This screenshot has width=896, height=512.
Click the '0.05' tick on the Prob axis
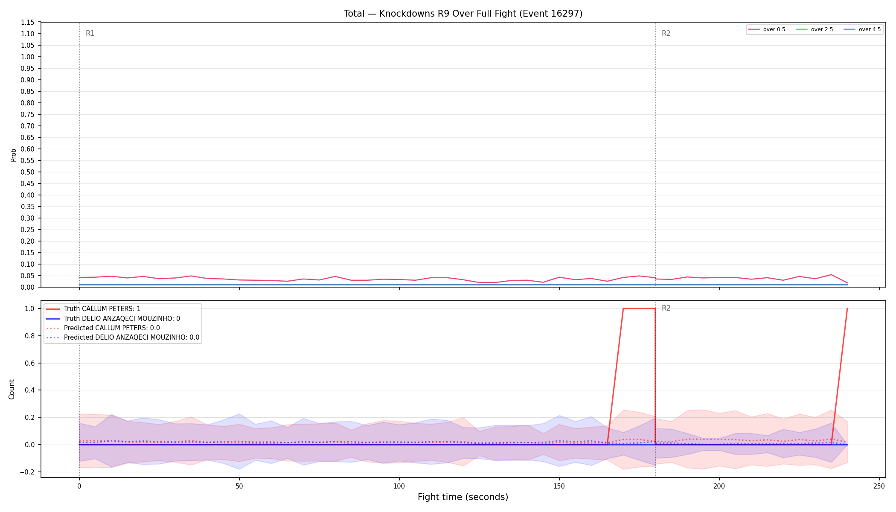pyautogui.click(x=28, y=276)
